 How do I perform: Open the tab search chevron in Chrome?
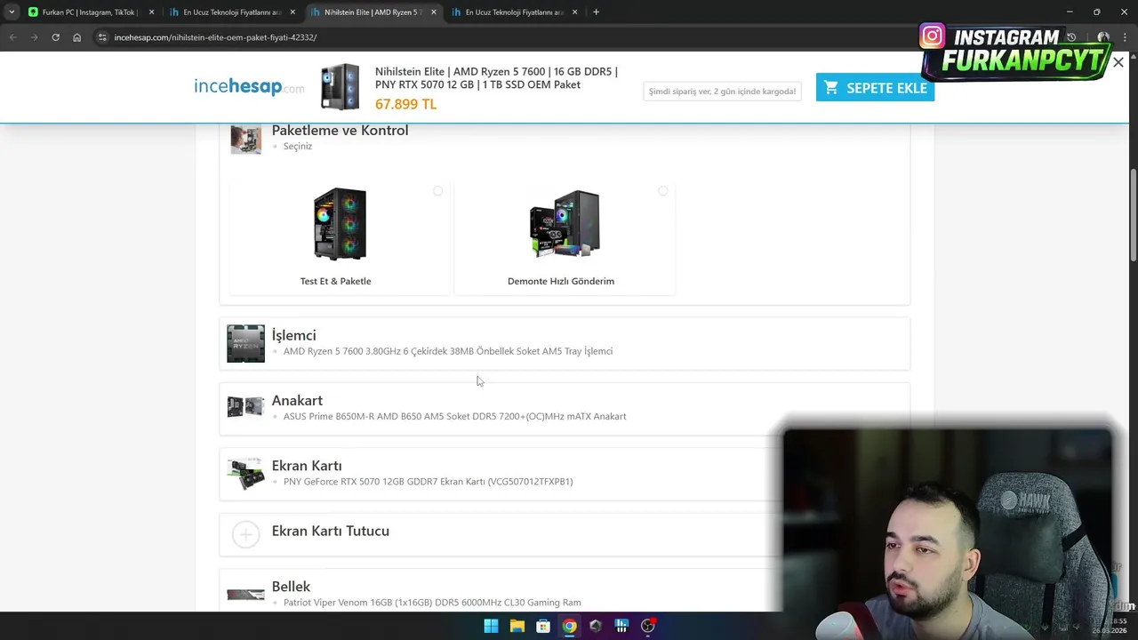coord(12,12)
